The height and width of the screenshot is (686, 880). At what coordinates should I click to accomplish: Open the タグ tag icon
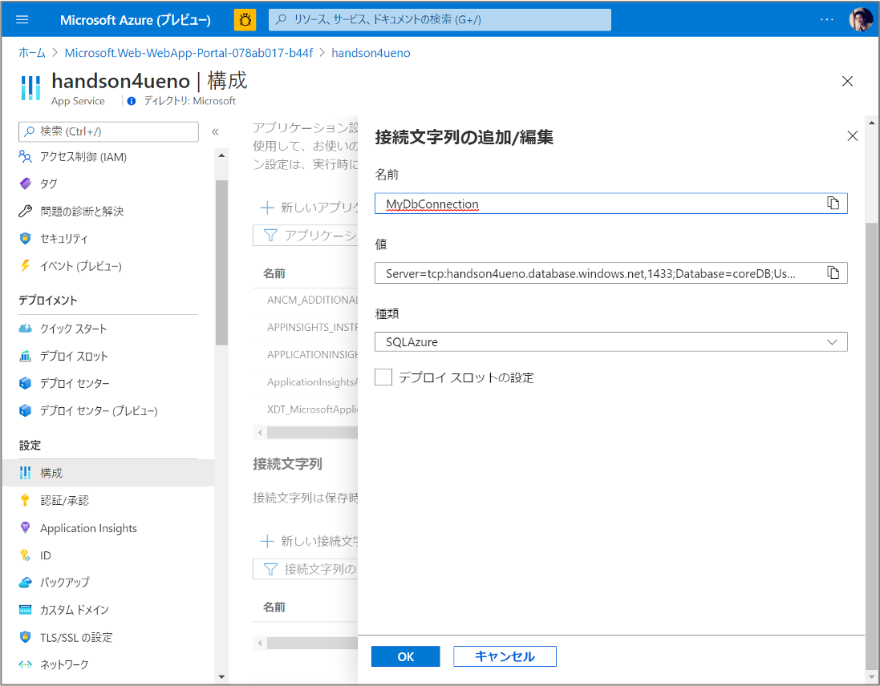(25, 184)
